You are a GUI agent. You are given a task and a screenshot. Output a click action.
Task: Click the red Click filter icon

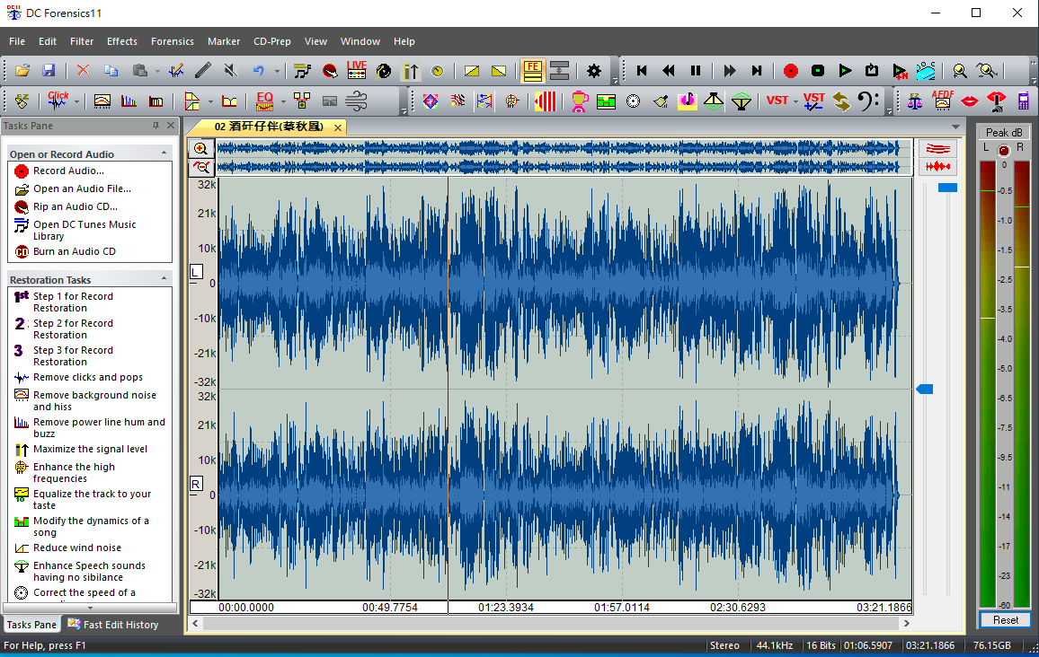point(58,101)
